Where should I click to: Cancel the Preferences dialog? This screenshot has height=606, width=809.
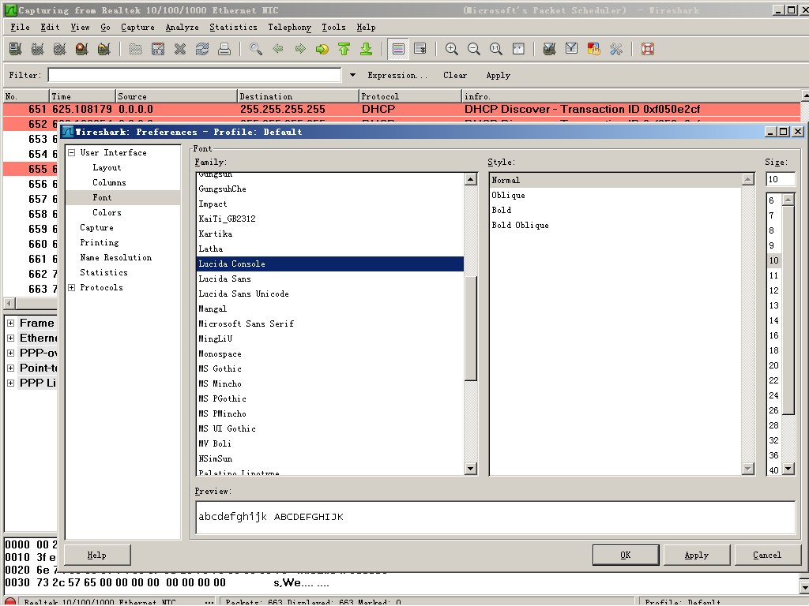[767, 555]
